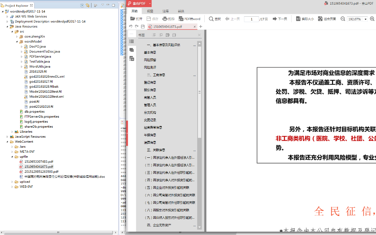
Task: Collapse the wordModel package
Action: pos(17,41)
